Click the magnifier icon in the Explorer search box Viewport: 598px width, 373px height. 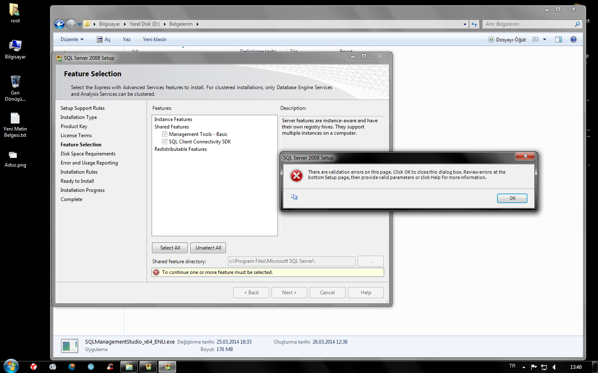577,24
